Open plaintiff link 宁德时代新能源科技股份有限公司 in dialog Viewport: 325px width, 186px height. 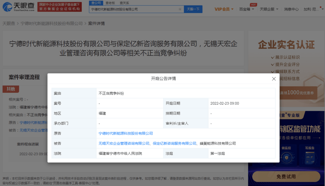coord(125,133)
